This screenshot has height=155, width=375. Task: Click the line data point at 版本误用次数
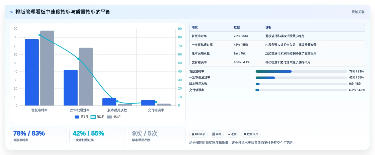(x=117, y=101)
